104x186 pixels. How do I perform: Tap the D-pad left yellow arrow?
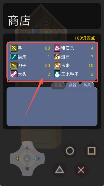tap(17, 158)
